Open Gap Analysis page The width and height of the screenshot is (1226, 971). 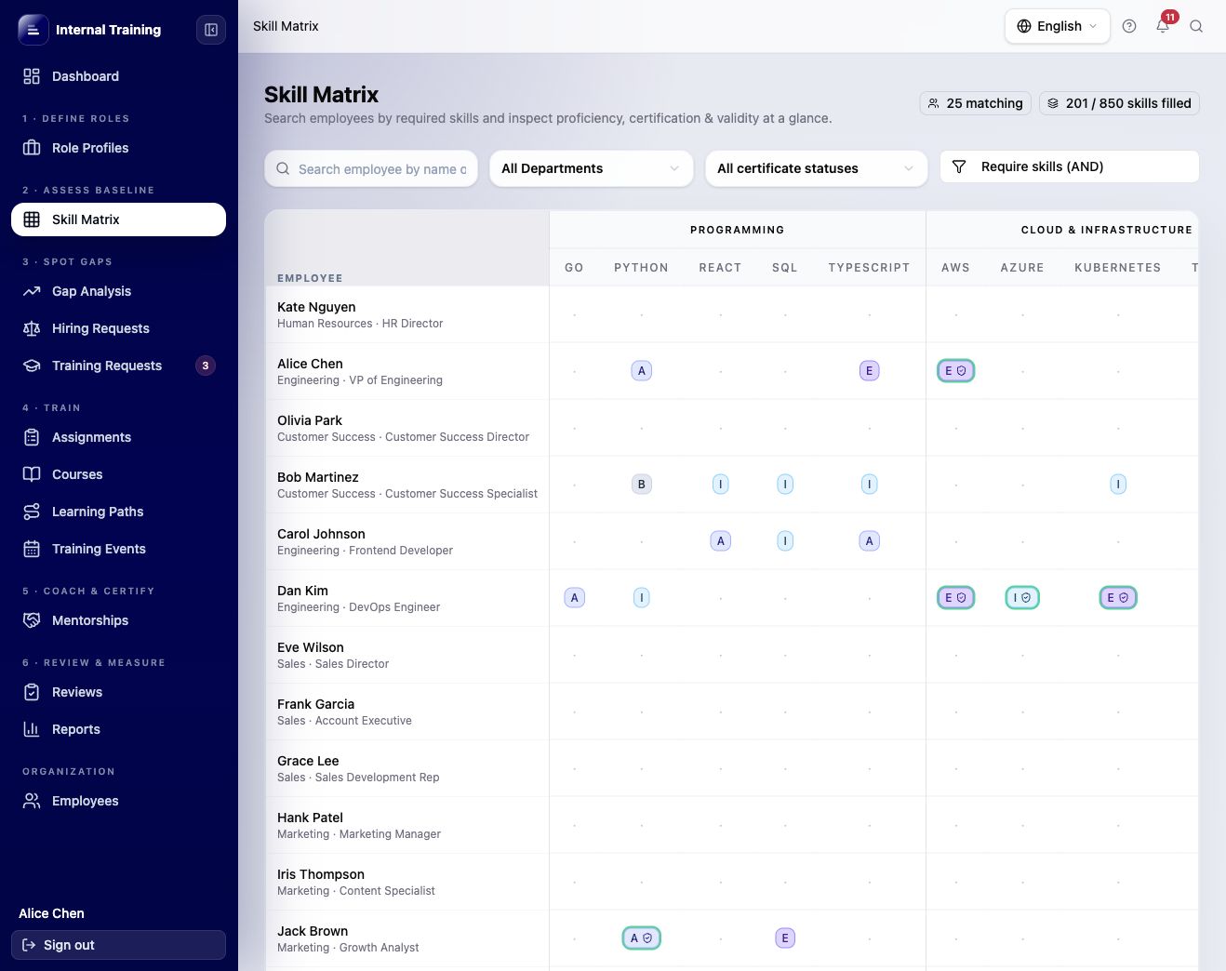tap(118, 291)
